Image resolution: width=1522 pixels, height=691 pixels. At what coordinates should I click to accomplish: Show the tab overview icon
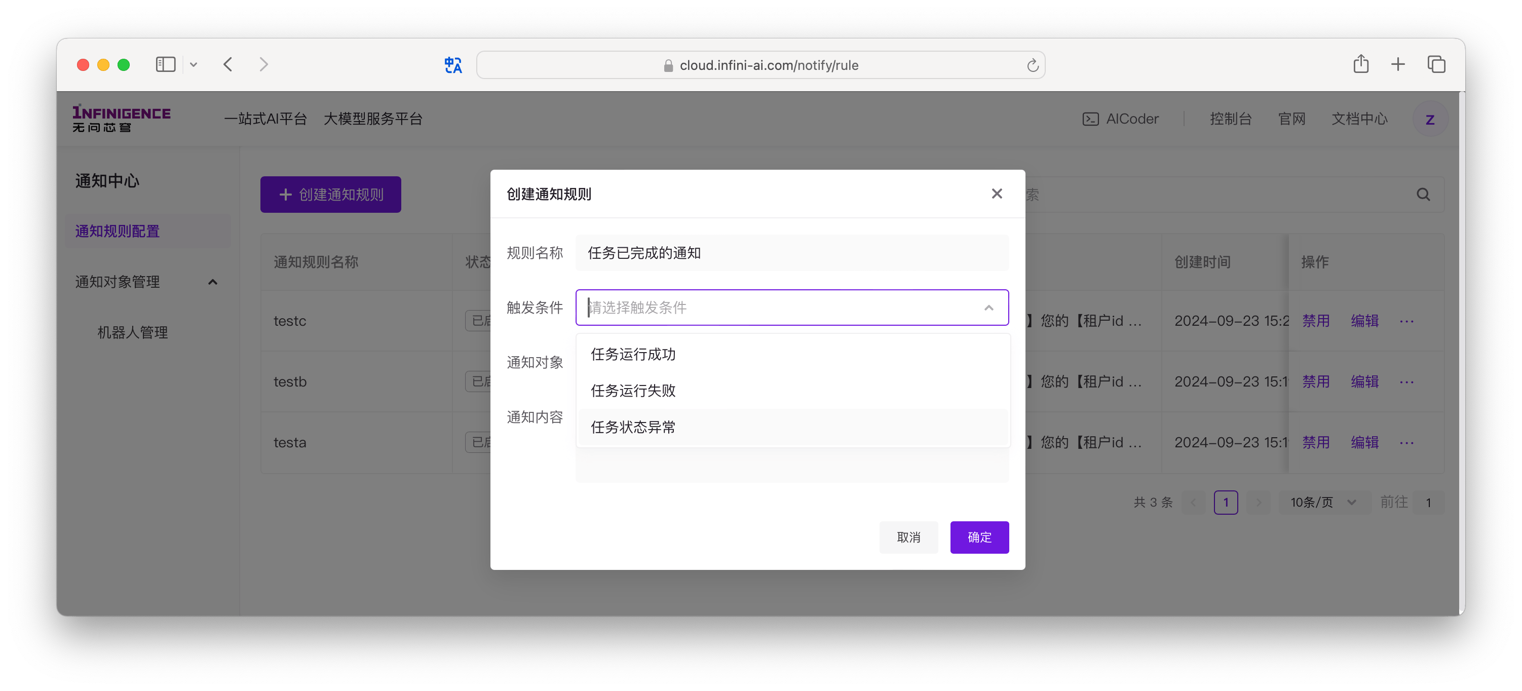coord(1436,64)
